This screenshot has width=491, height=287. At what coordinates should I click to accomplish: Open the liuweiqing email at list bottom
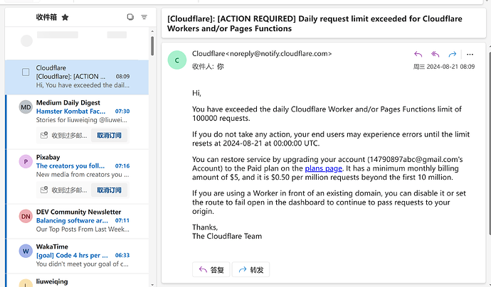[x=78, y=281]
